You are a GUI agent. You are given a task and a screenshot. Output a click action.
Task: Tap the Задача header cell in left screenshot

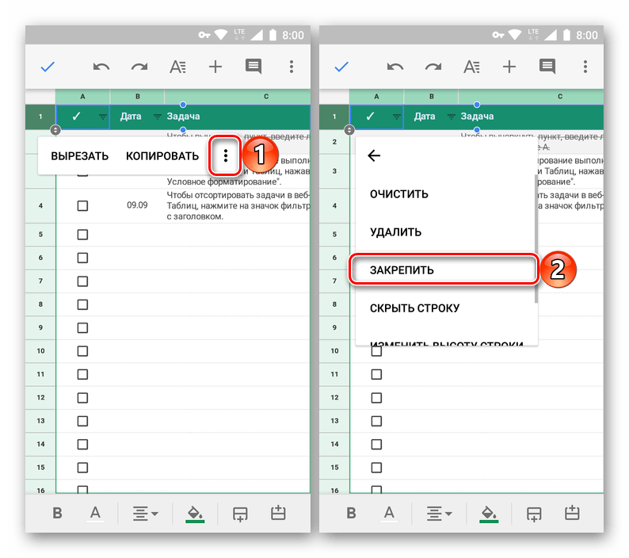coord(238,117)
